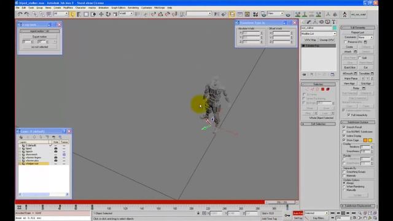Image resolution: width=393 pixels, height=221 pixels.
Task: Switch to the Utilities hammer tab
Action: click(x=333, y=22)
